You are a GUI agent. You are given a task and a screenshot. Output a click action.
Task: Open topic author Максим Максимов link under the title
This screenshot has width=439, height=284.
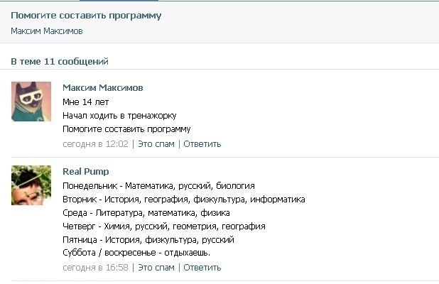click(46, 31)
